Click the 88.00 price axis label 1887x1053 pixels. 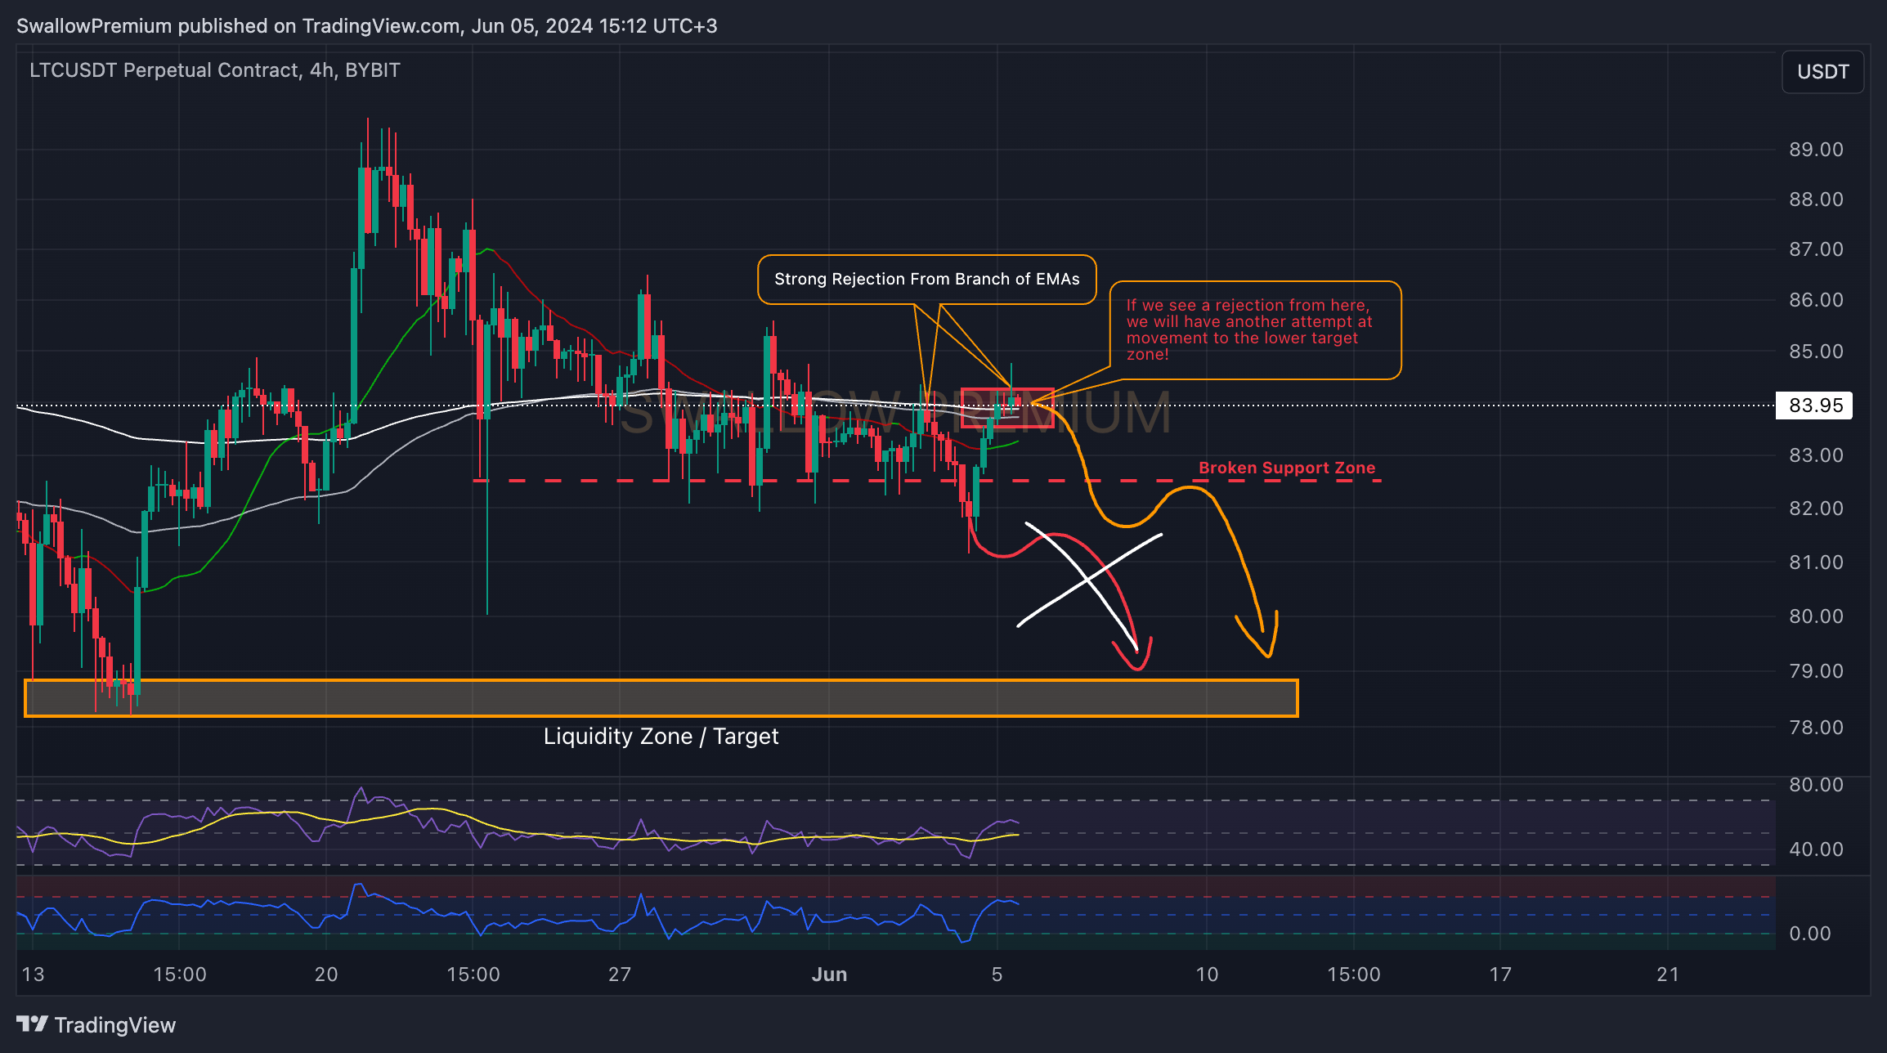[x=1816, y=199]
